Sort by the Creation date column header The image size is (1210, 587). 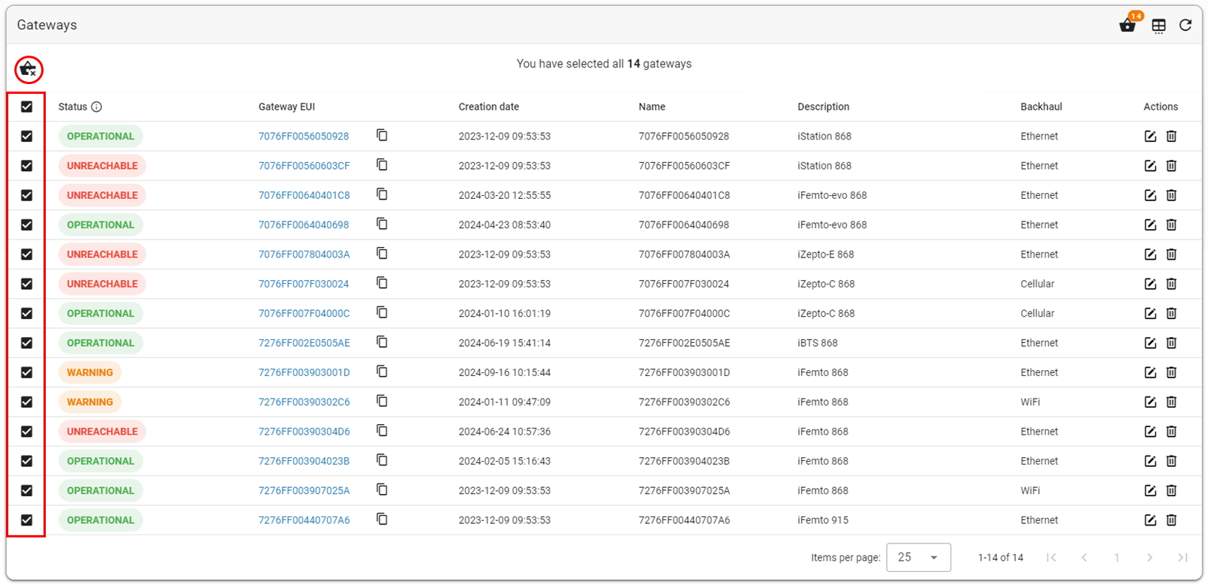coord(488,107)
